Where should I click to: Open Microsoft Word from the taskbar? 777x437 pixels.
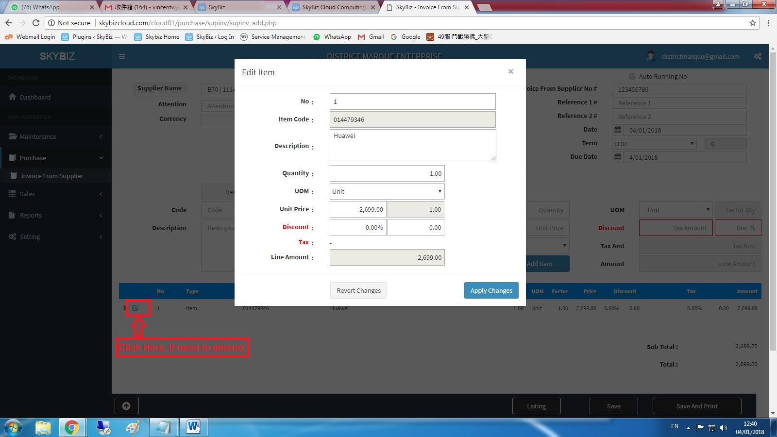(193, 427)
